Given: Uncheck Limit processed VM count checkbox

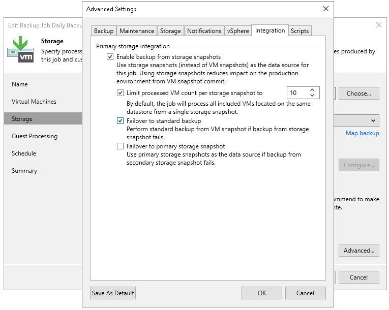Looking at the screenshot, I should tap(121, 93).
